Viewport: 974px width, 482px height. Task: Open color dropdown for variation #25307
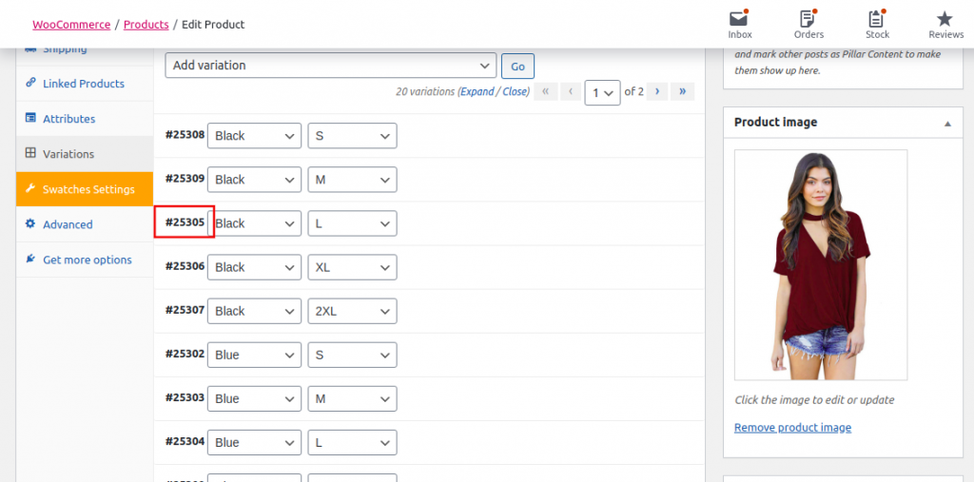(254, 311)
